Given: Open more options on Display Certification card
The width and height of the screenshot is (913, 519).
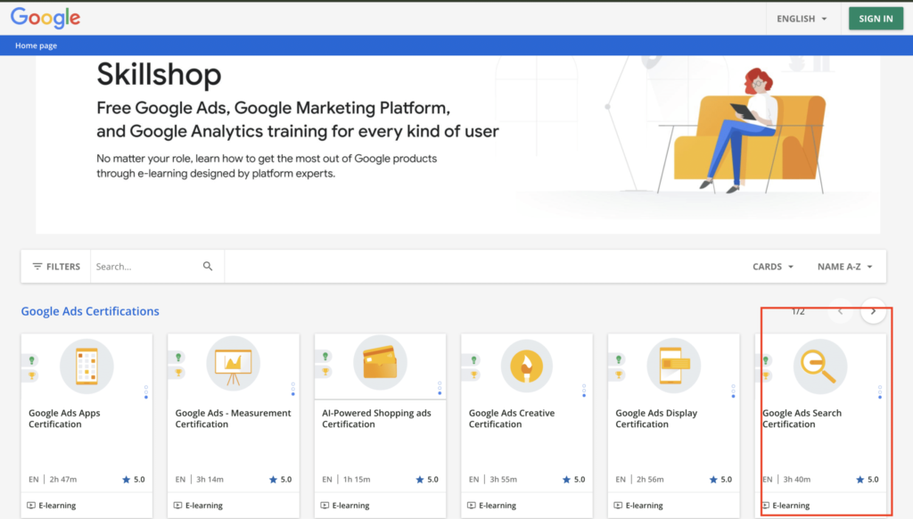Looking at the screenshot, I should (x=733, y=391).
